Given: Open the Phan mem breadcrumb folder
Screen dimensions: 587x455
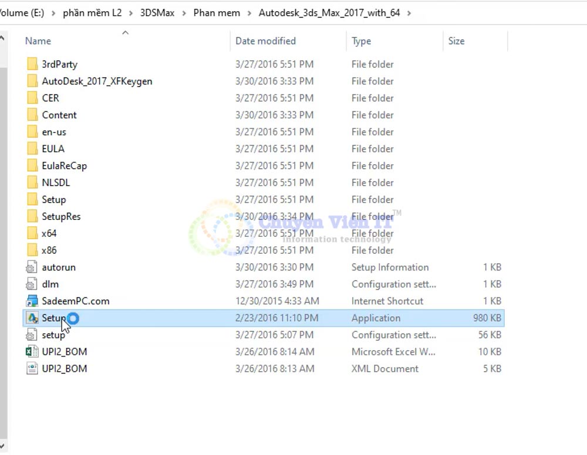Looking at the screenshot, I should tap(217, 13).
